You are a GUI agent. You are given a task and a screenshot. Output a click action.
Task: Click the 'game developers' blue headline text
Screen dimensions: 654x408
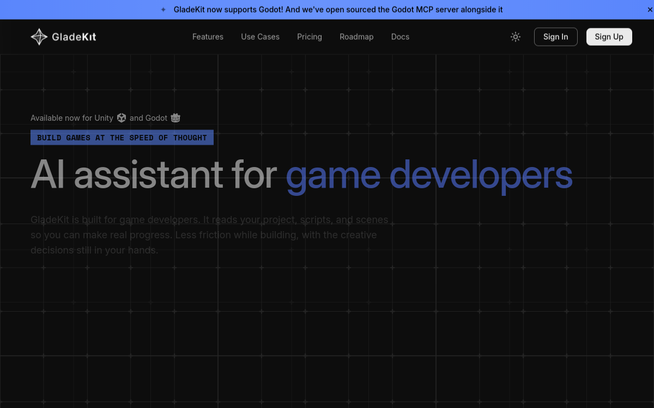[x=429, y=175]
